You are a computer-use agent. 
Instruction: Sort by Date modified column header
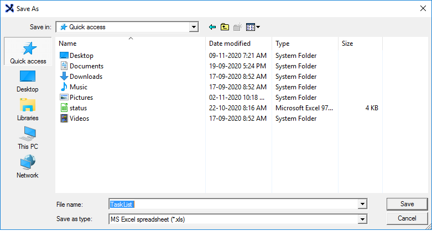point(230,44)
